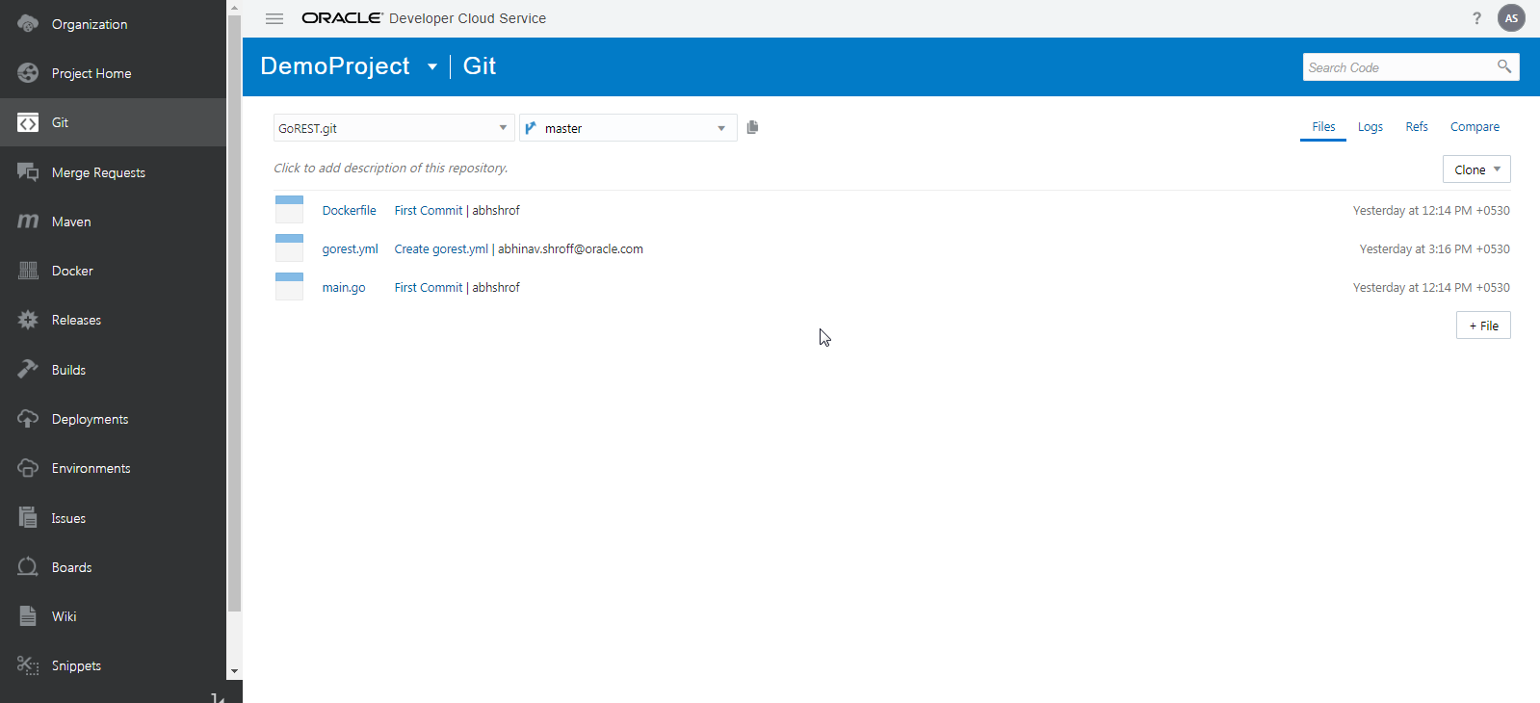Switch to the Logs tab
The height and width of the screenshot is (703, 1540).
pyautogui.click(x=1370, y=127)
